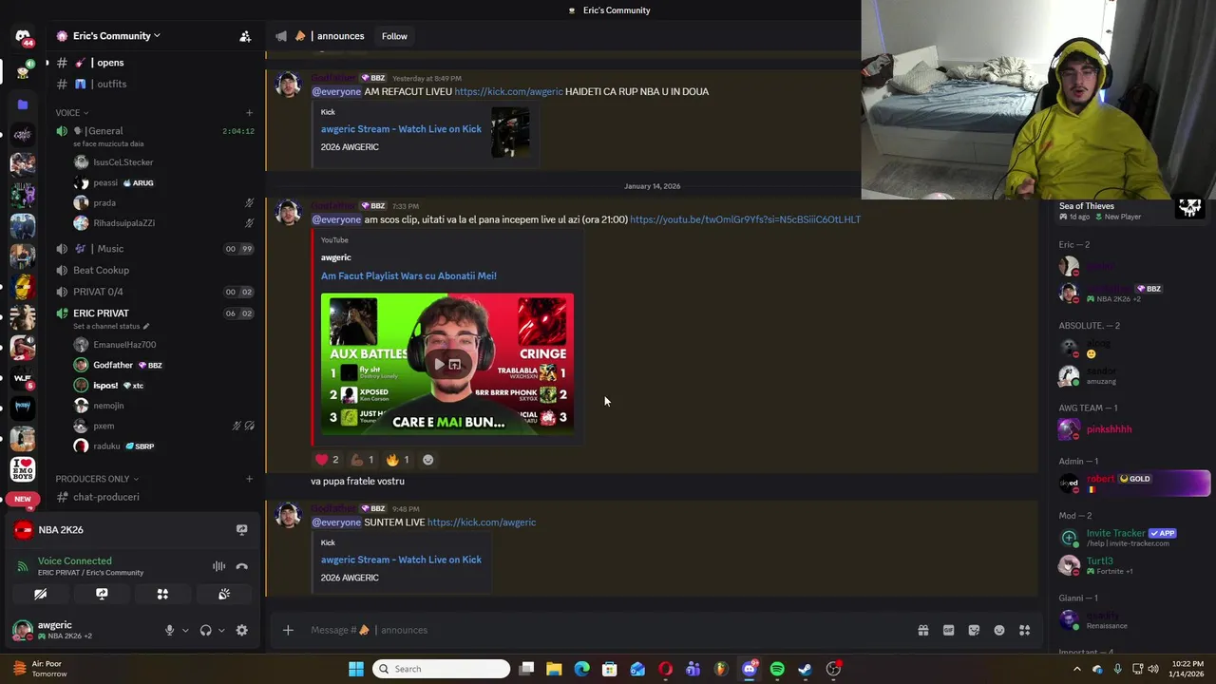Open microphone input options arrow
The width and height of the screenshot is (1216, 684).
pyautogui.click(x=185, y=630)
